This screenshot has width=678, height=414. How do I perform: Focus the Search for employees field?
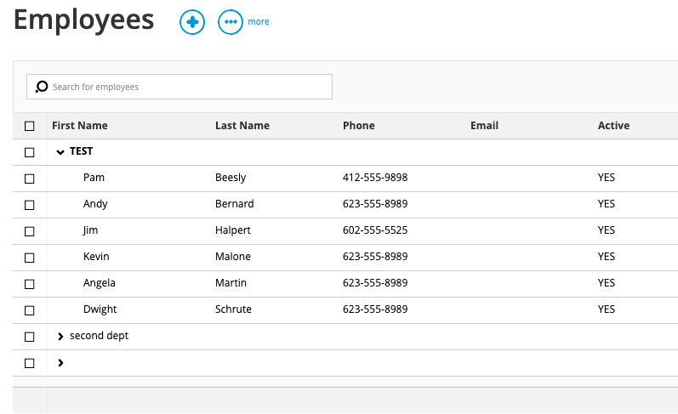click(179, 87)
